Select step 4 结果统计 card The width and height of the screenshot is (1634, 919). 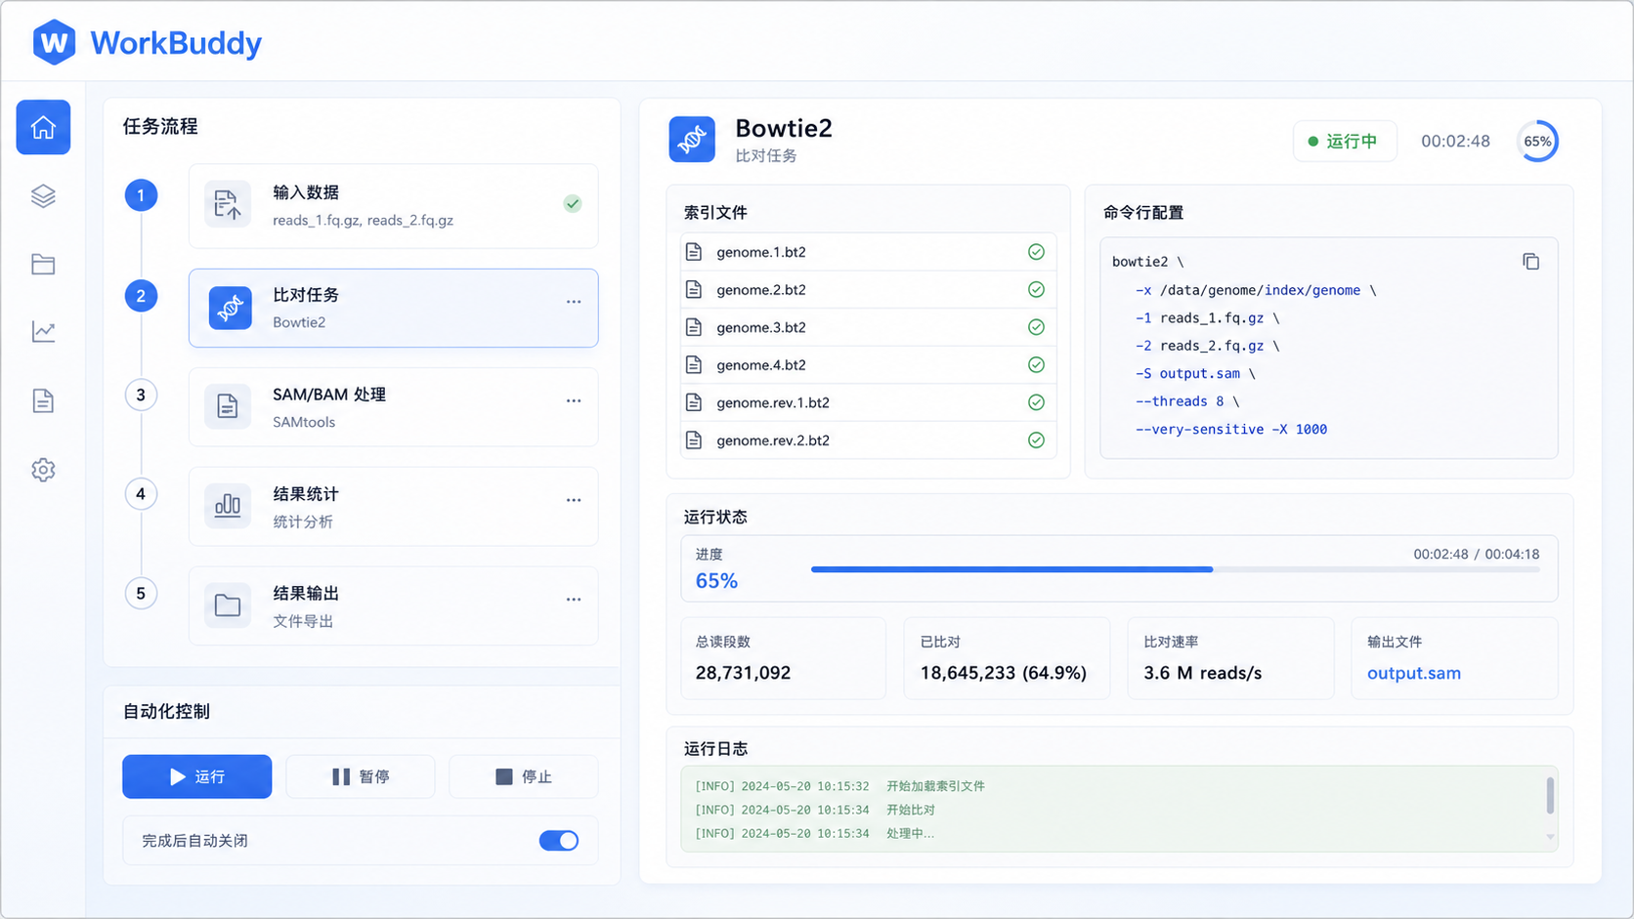coord(393,506)
